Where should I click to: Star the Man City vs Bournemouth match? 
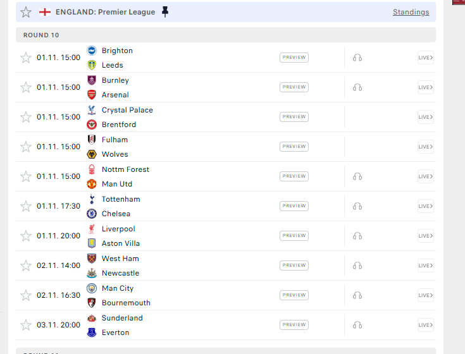click(26, 295)
